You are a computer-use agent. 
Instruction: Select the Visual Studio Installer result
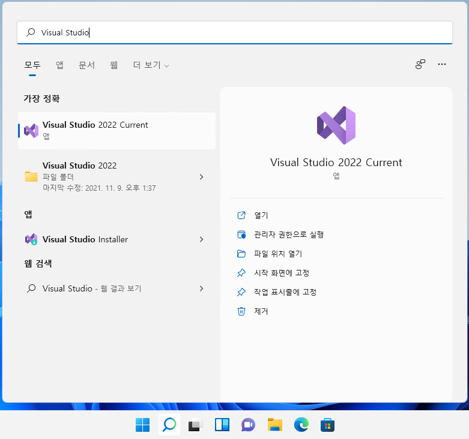pos(116,239)
